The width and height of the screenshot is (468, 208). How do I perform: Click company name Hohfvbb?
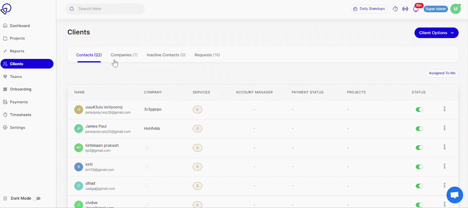click(152, 128)
